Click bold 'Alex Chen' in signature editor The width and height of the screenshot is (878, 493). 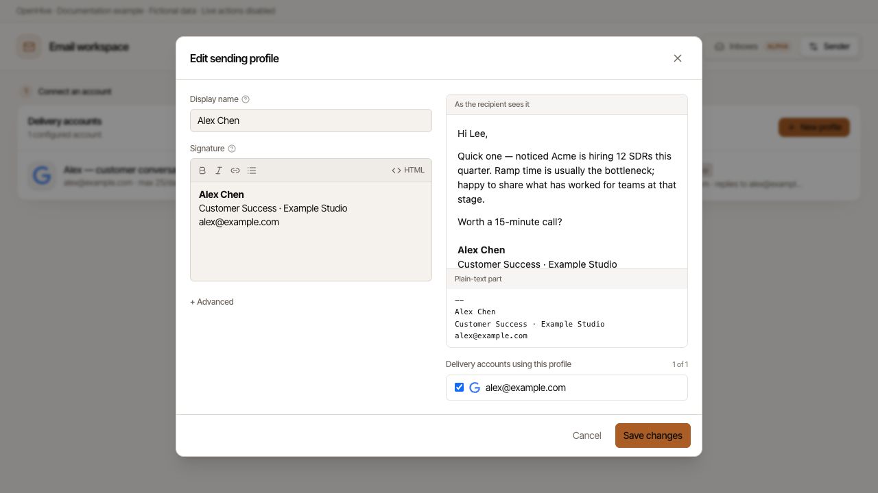[x=222, y=194]
